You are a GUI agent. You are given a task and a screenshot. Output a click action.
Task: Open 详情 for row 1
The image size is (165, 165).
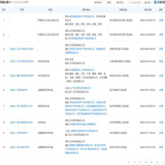coord(161,20)
